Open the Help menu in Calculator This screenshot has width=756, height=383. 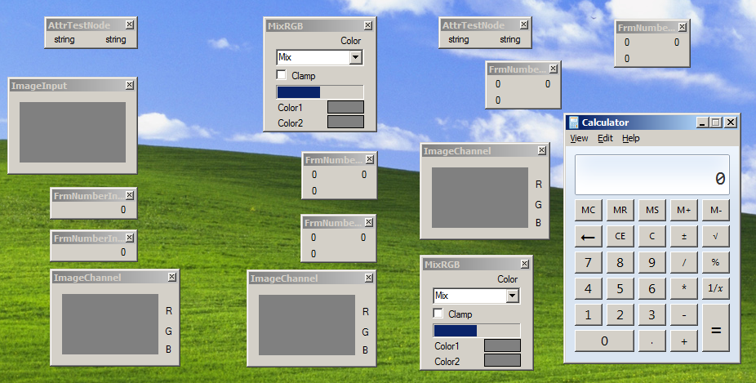(x=630, y=139)
